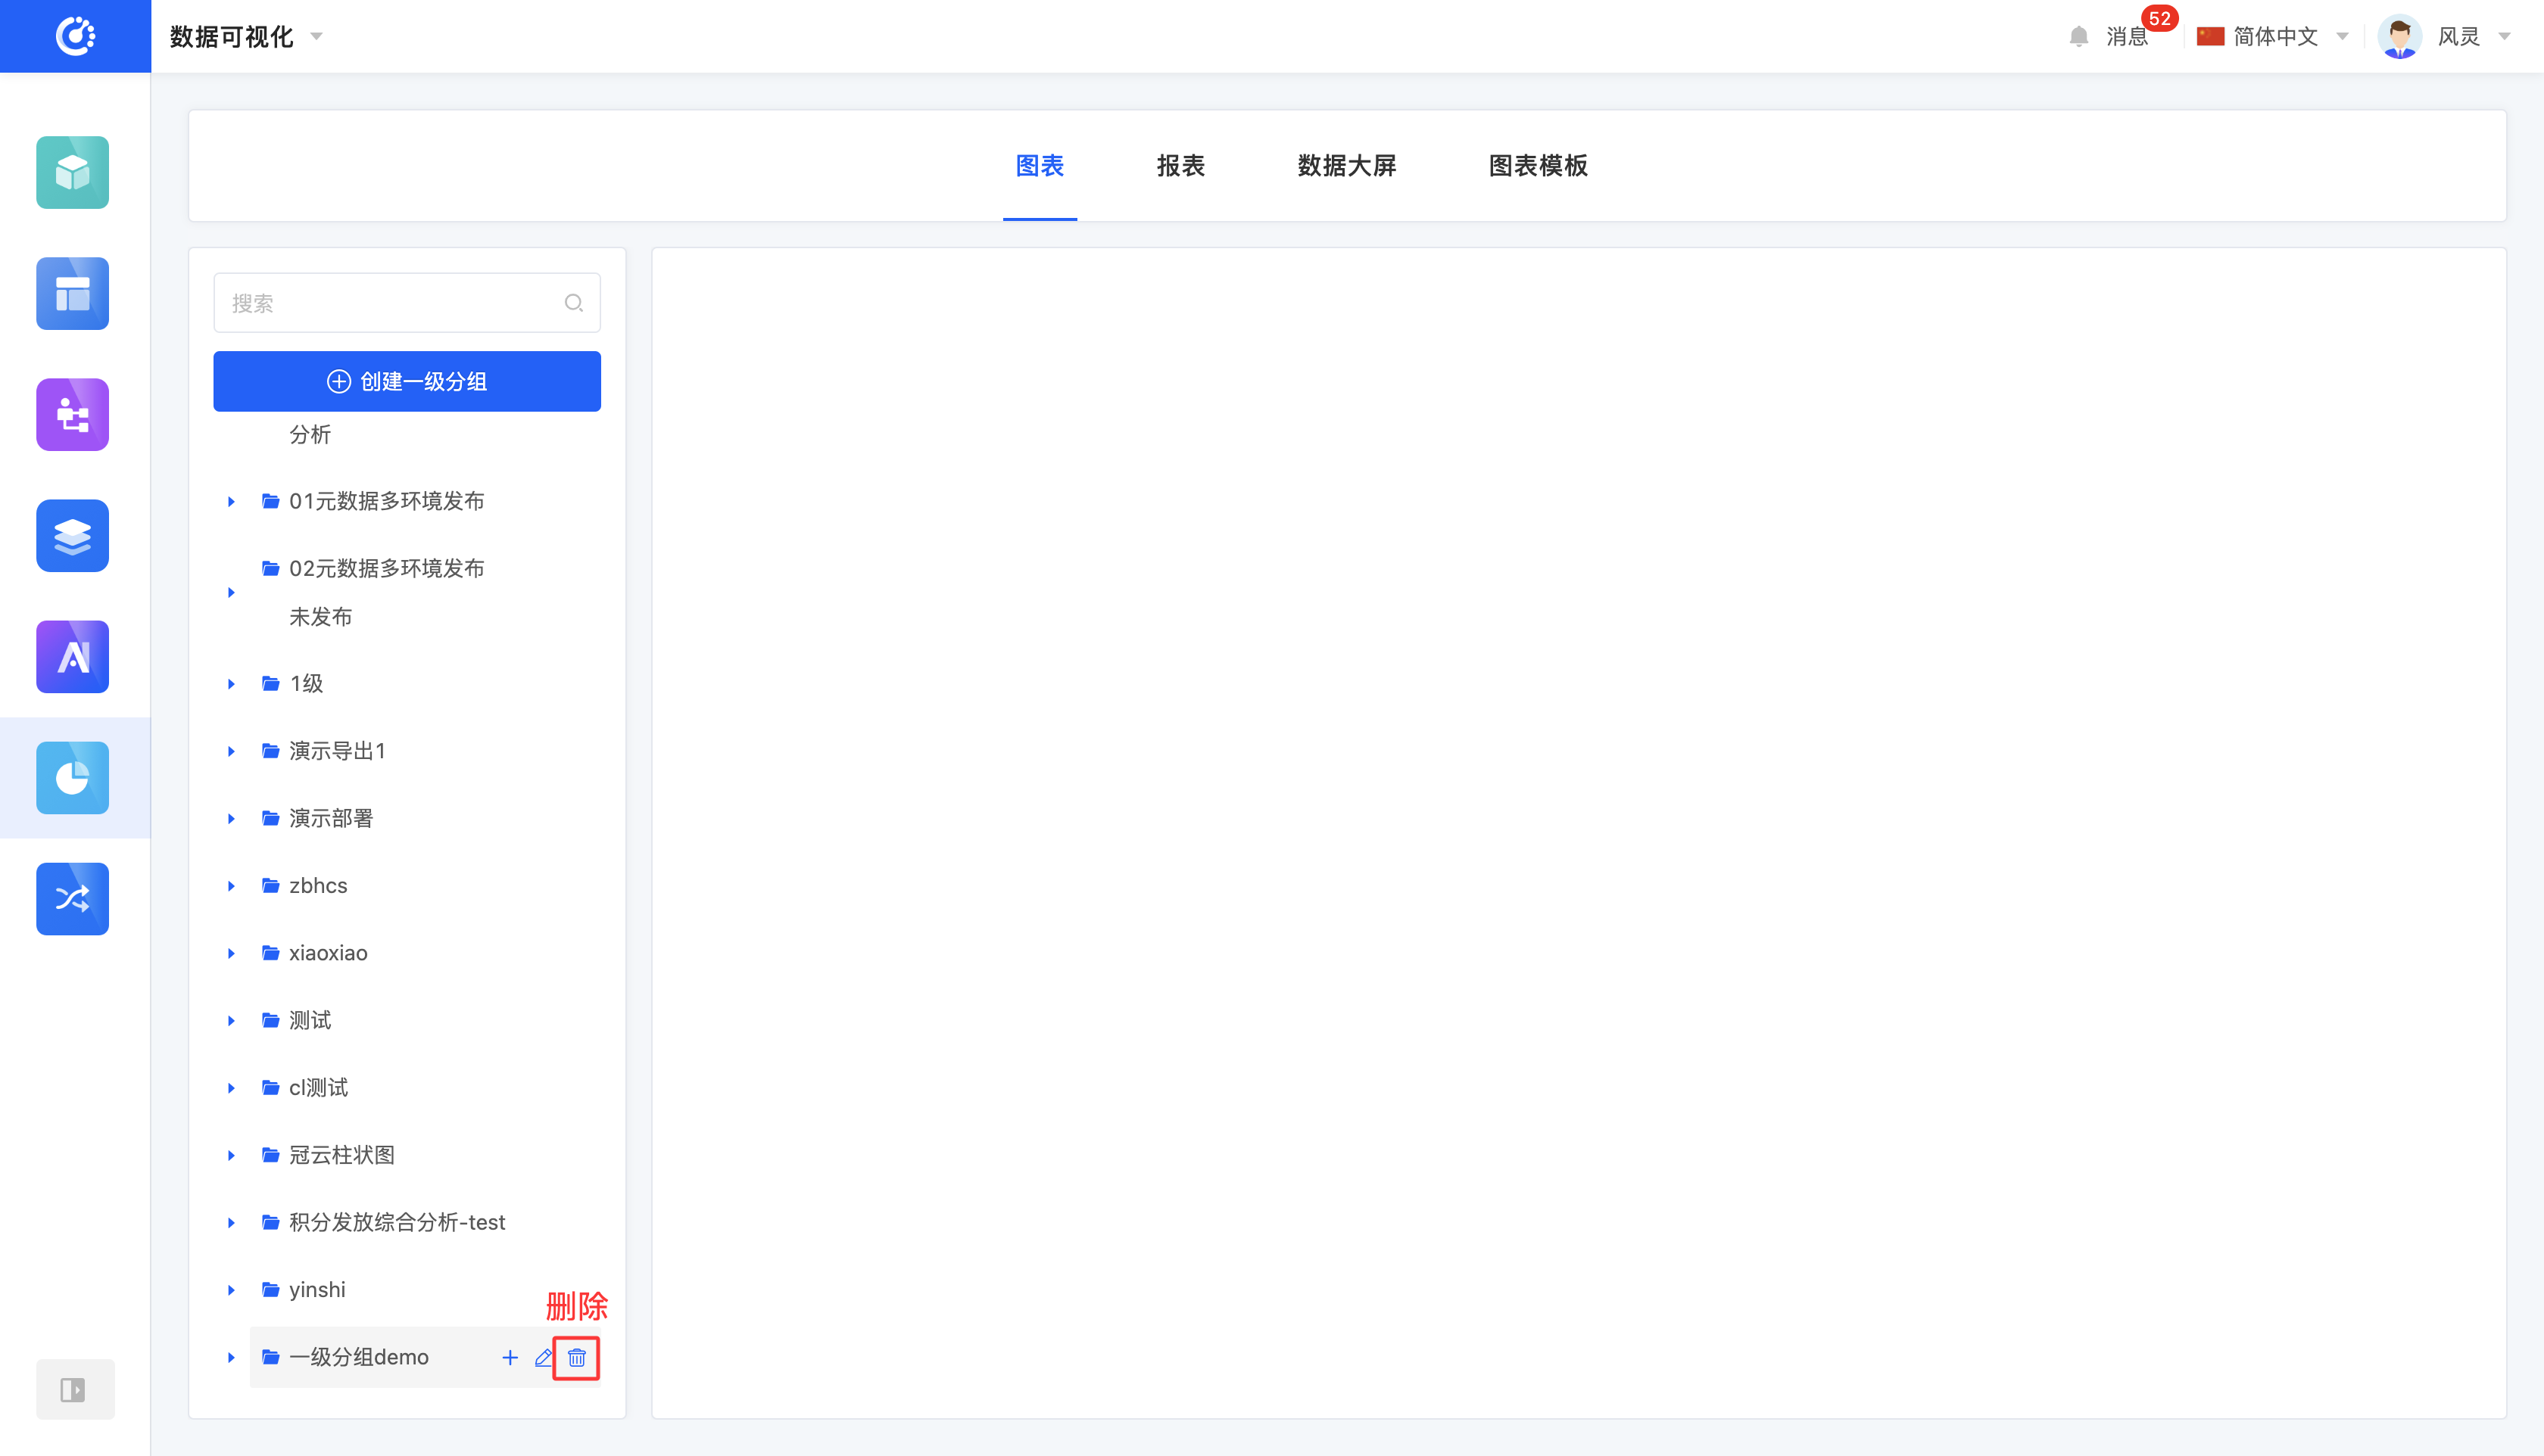The image size is (2544, 1456).
Task: Expand the 冠云柱状图 folder node
Action: (231, 1155)
